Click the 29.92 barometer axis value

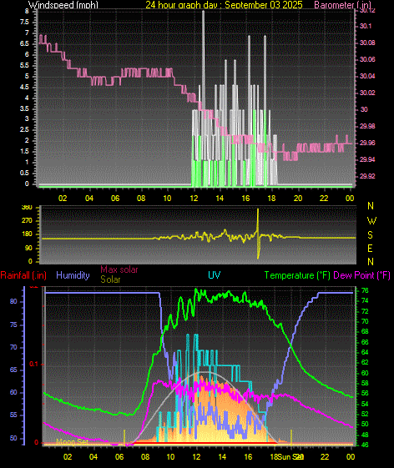tap(367, 176)
